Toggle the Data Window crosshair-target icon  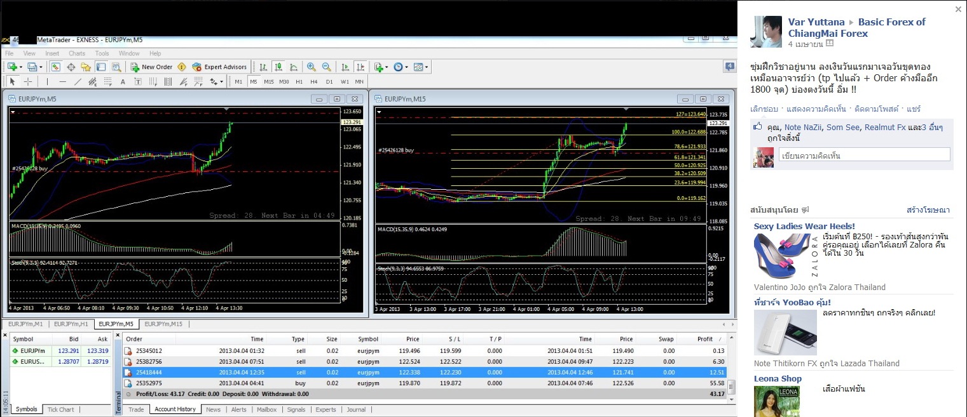point(71,67)
